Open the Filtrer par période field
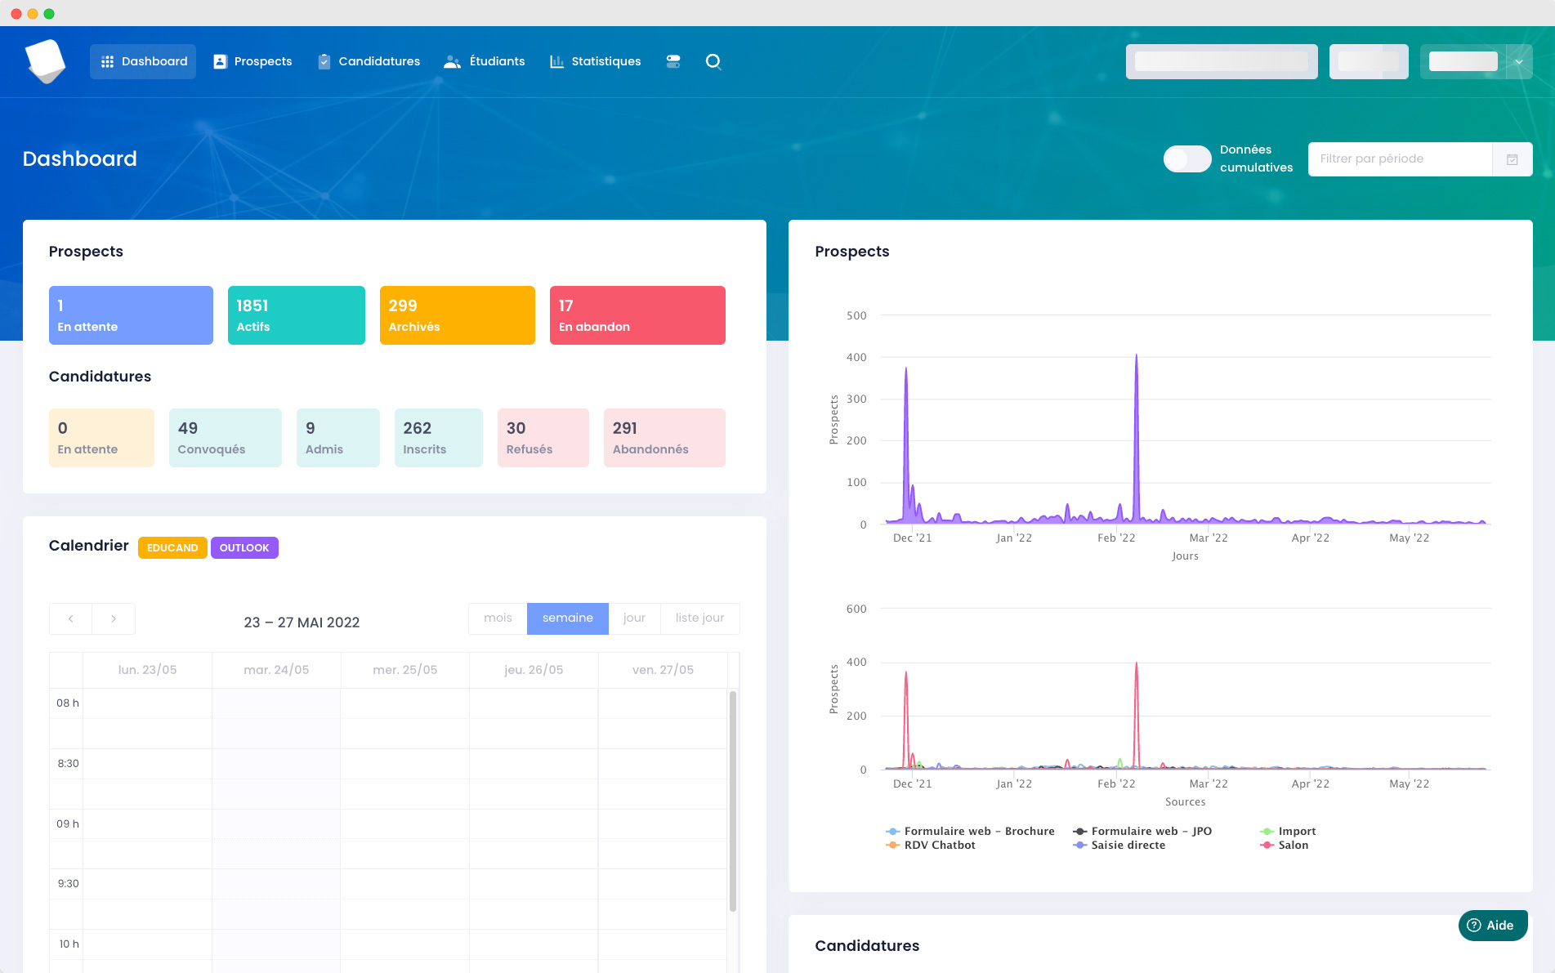 (x=1400, y=159)
